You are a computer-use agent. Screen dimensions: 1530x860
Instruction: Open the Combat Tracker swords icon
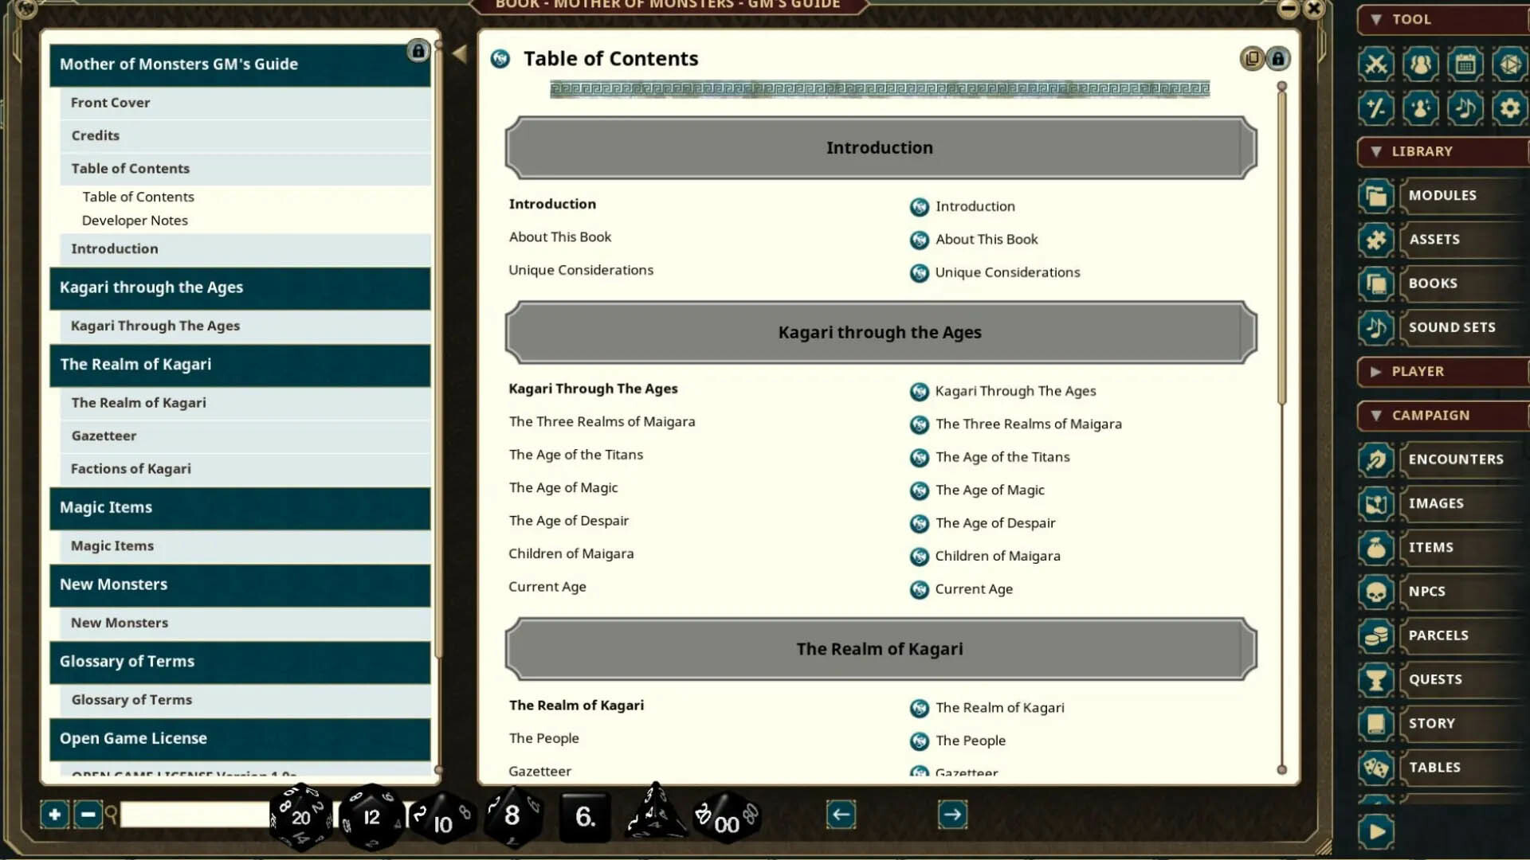1376,64
